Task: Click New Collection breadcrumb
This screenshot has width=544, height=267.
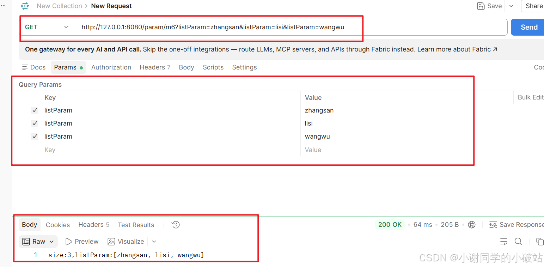Action: (59, 6)
